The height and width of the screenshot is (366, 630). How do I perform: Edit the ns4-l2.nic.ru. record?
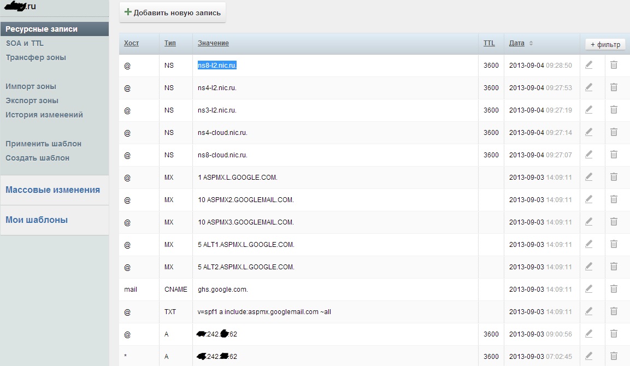click(588, 87)
